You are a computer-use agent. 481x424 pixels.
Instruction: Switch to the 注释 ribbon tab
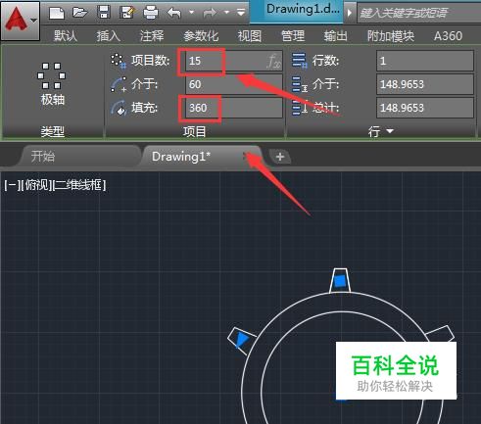pyautogui.click(x=152, y=35)
